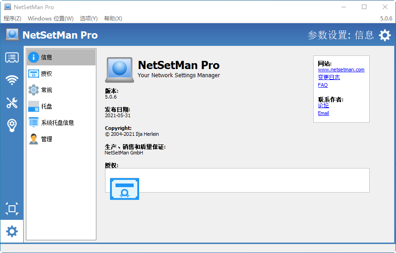Select 系统托盘信息 in the settings list

[x=61, y=123]
